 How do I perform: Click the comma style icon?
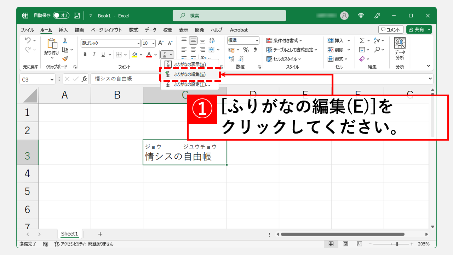click(x=255, y=50)
